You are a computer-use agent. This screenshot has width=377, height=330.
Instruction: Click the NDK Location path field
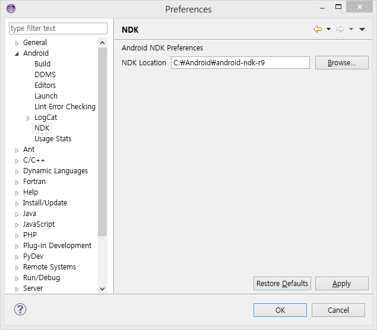tap(240, 63)
